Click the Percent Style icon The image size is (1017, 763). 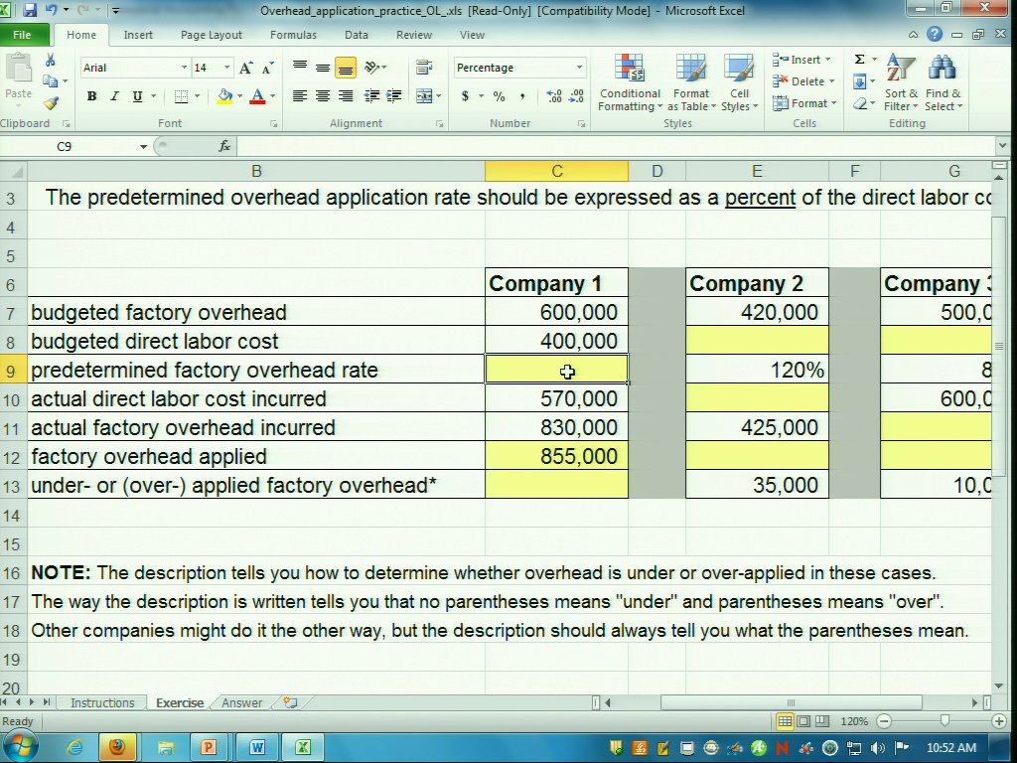pyautogui.click(x=499, y=96)
